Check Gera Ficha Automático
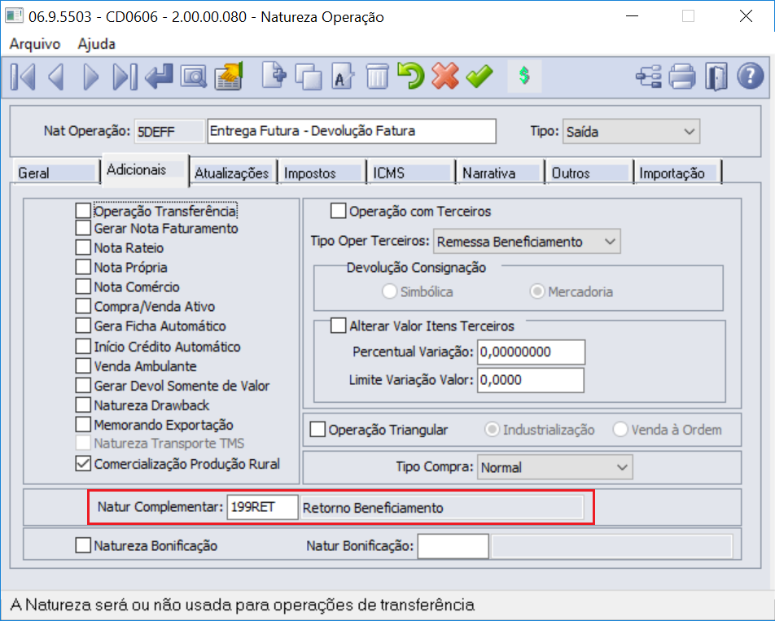The height and width of the screenshot is (621, 775). (x=83, y=326)
